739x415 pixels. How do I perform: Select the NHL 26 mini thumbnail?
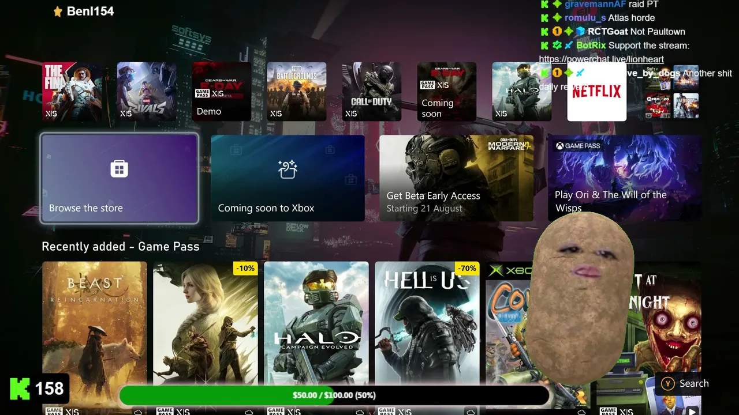[658, 105]
